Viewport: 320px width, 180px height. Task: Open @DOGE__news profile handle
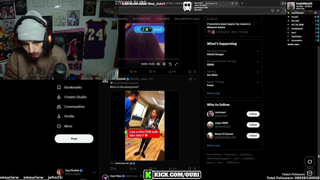[x=138, y=79]
